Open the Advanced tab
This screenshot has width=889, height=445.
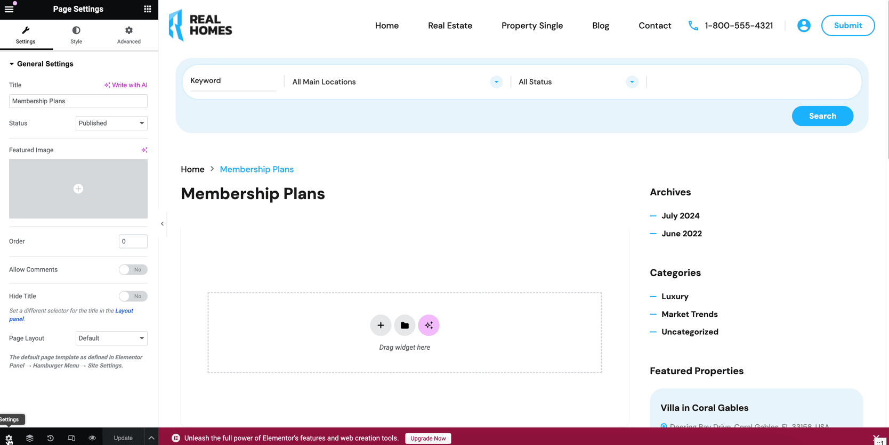129,35
